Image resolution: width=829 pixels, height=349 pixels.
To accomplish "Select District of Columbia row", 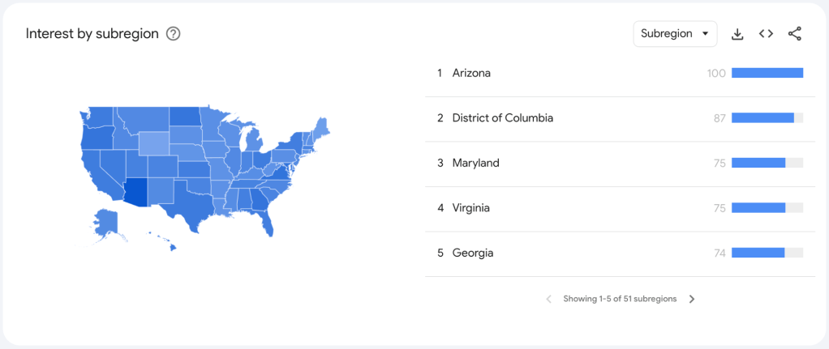I will [502, 118].
